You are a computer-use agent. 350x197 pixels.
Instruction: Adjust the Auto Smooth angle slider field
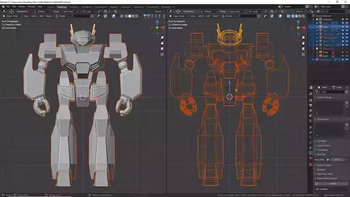338,160
